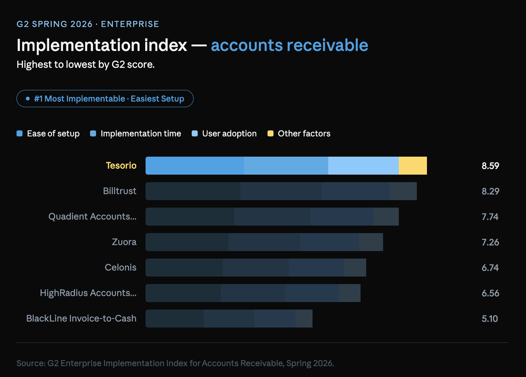Select the BlackLine Invoice-to-Cash label
526x377 pixels.
81,319
